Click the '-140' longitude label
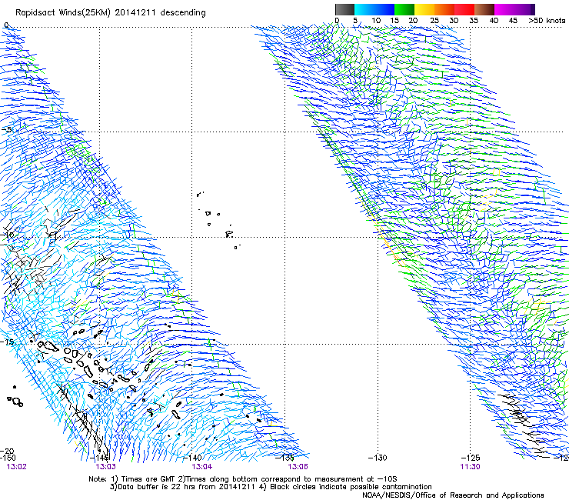The image size is (569, 500). click(192, 458)
